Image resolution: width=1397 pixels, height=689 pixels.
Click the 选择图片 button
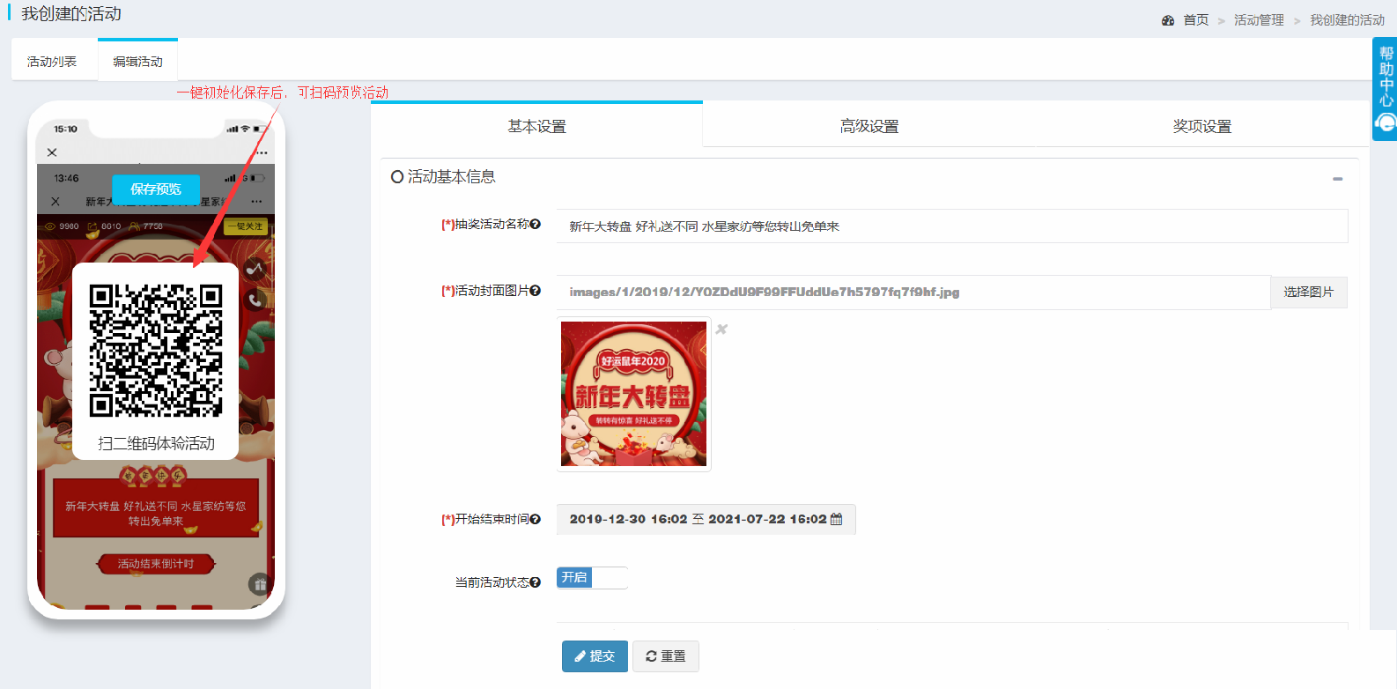tap(1308, 292)
